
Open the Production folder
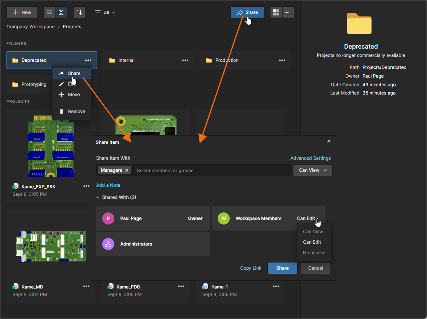click(245, 60)
